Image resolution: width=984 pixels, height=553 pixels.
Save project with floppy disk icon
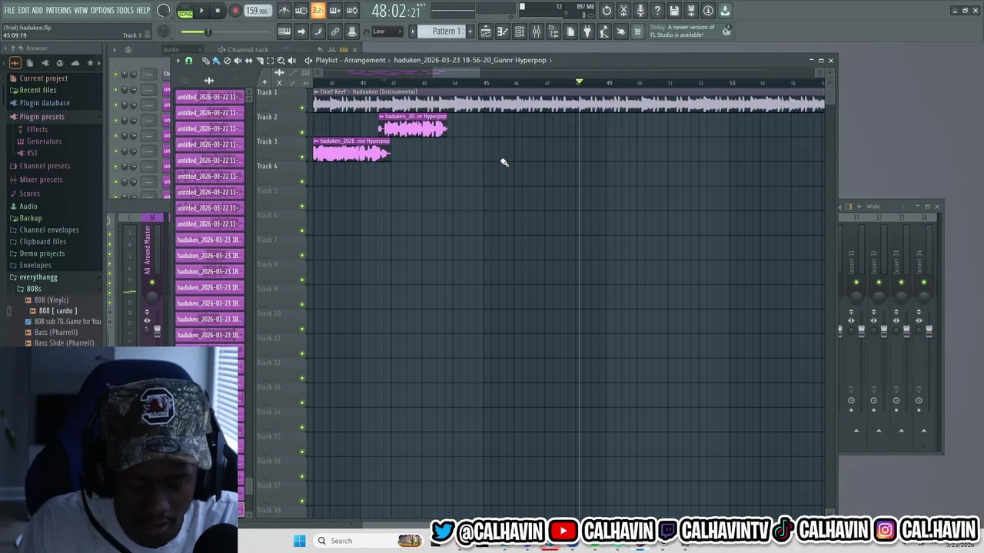click(674, 11)
